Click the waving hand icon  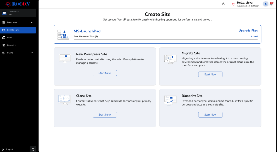click(x=233, y=4)
